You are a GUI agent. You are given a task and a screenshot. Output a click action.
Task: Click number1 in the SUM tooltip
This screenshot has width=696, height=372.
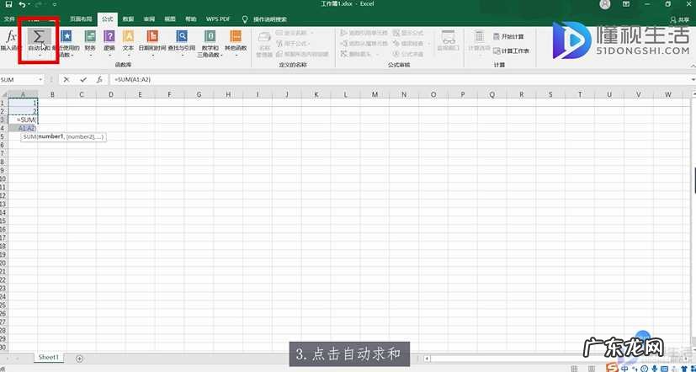(51, 136)
